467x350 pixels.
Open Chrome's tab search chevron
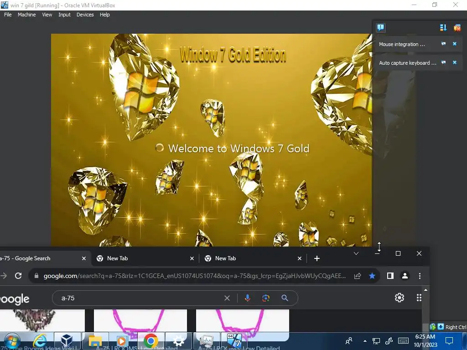click(356, 253)
